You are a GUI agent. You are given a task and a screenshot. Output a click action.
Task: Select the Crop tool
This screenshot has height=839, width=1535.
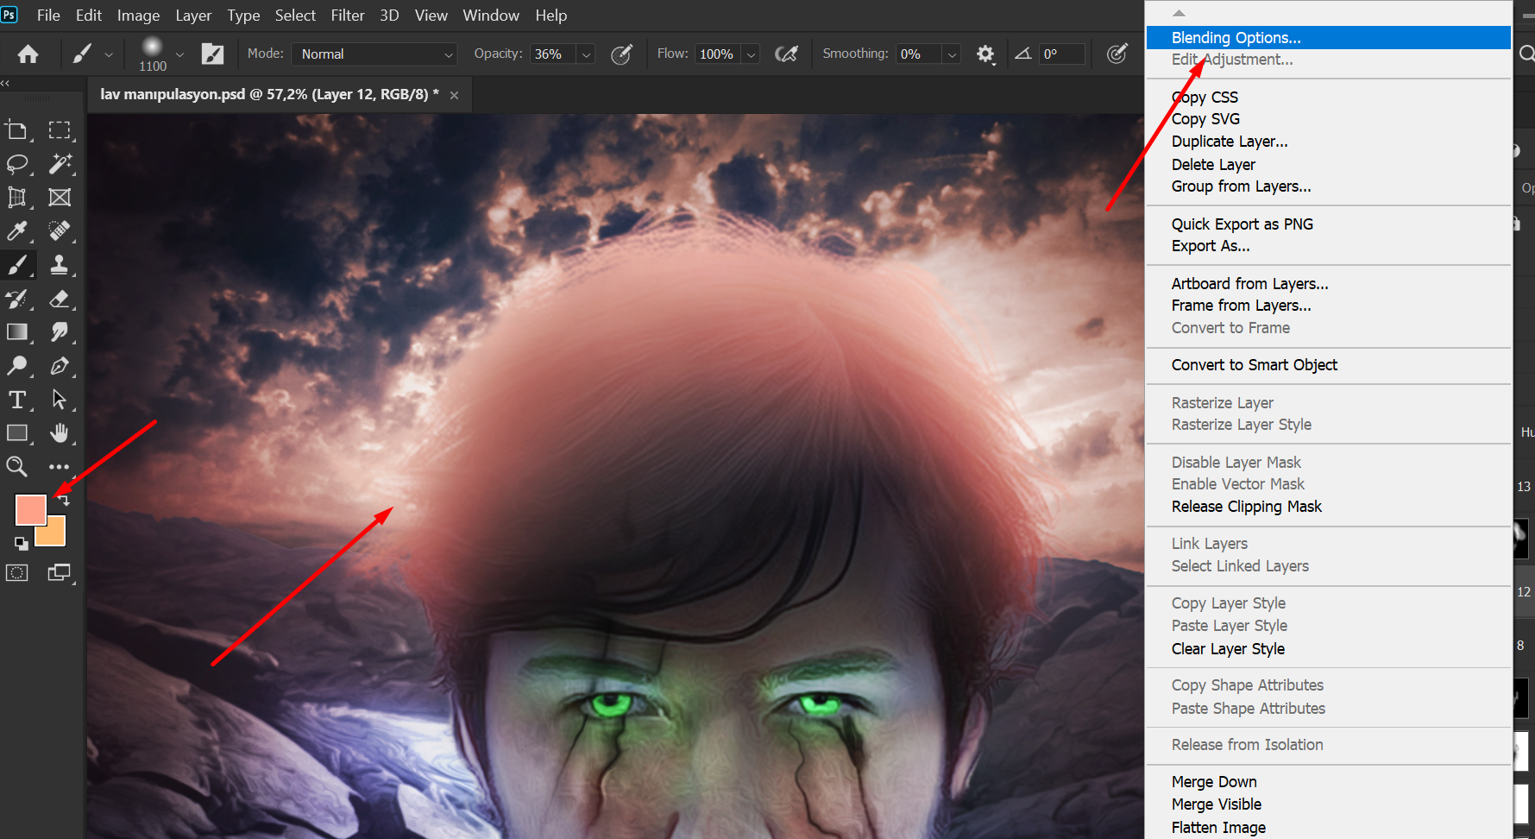pyautogui.click(x=16, y=198)
